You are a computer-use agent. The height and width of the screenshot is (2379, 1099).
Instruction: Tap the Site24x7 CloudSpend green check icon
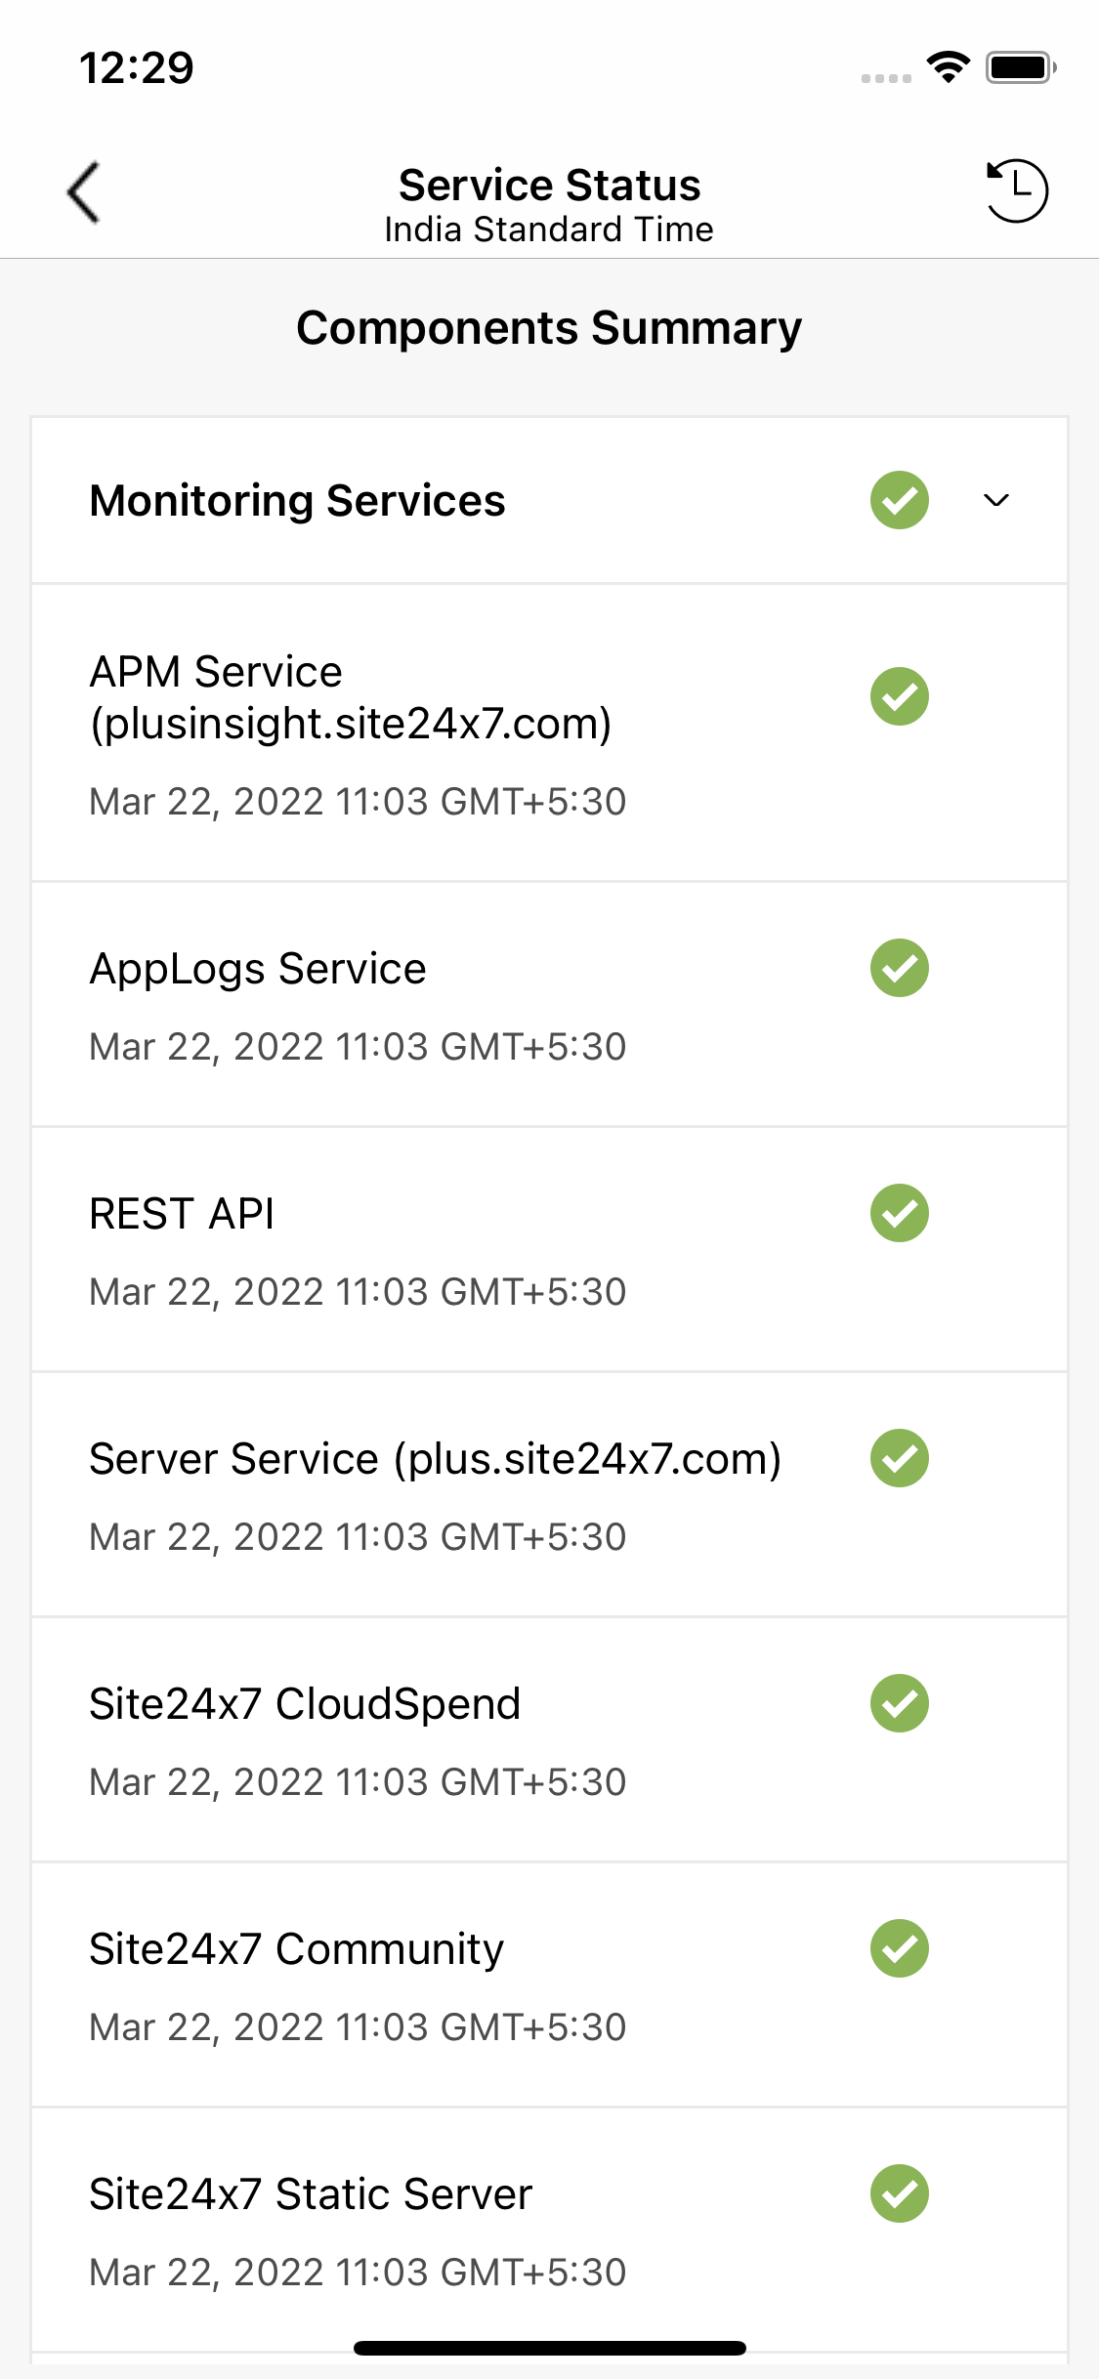[899, 1703]
